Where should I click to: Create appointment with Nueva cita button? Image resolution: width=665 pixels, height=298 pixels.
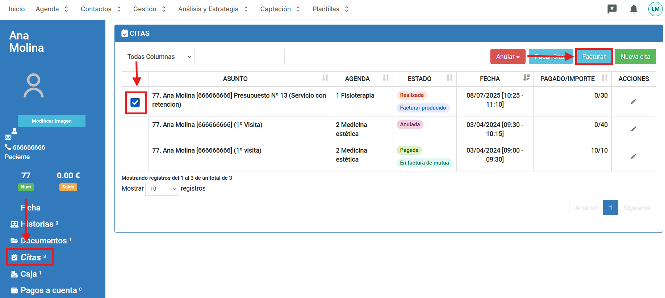(x=635, y=57)
